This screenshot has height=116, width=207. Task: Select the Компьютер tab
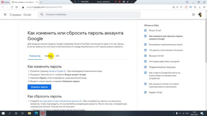[35, 56]
